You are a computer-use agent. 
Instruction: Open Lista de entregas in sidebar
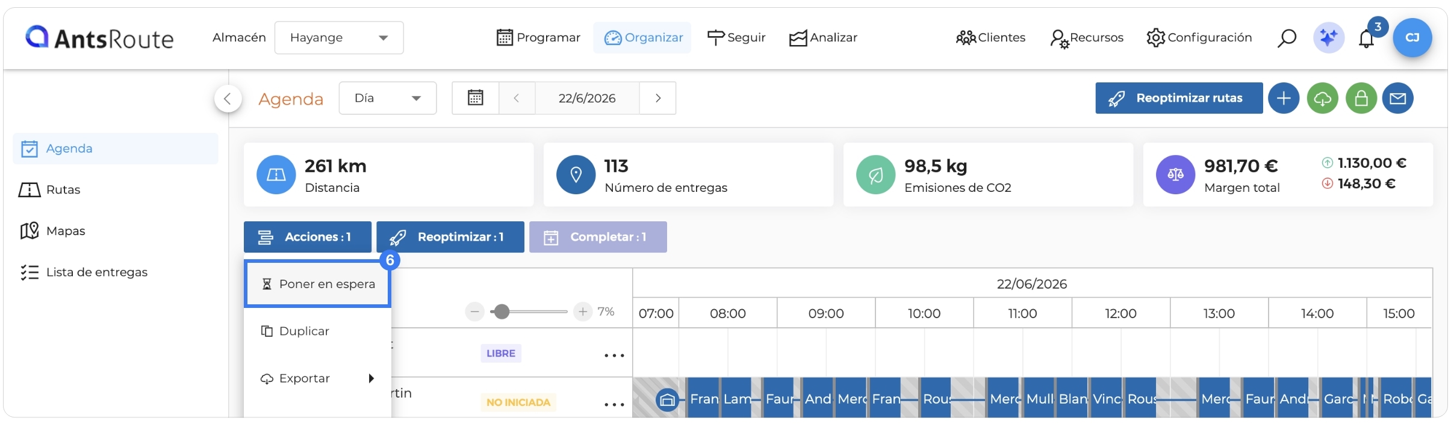pos(84,272)
